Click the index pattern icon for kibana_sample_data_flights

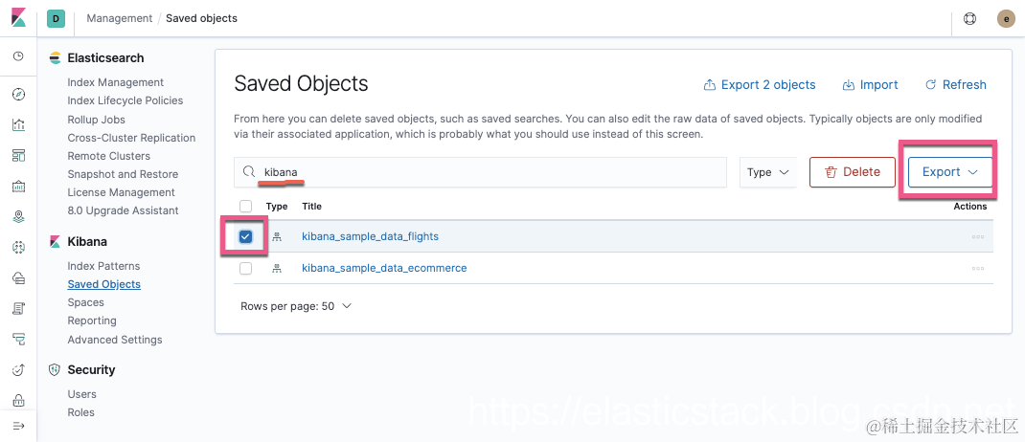click(277, 236)
